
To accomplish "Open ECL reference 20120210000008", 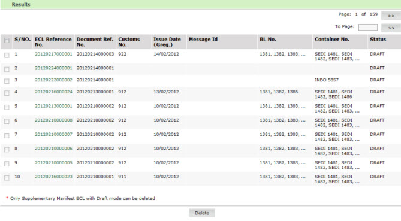I will 53,120.
